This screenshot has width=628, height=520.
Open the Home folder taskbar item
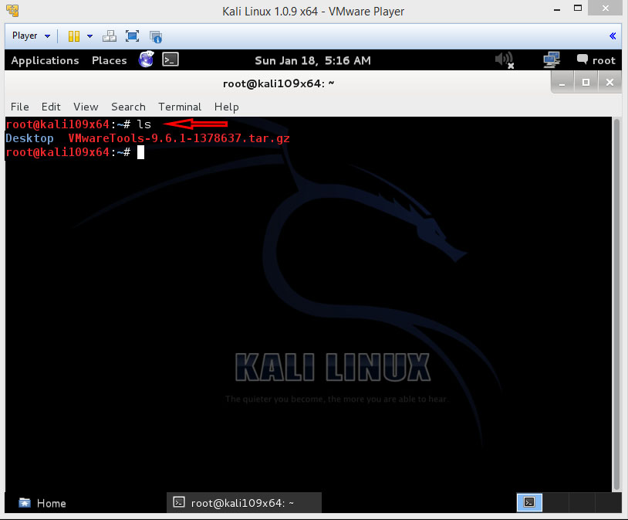[x=42, y=503]
